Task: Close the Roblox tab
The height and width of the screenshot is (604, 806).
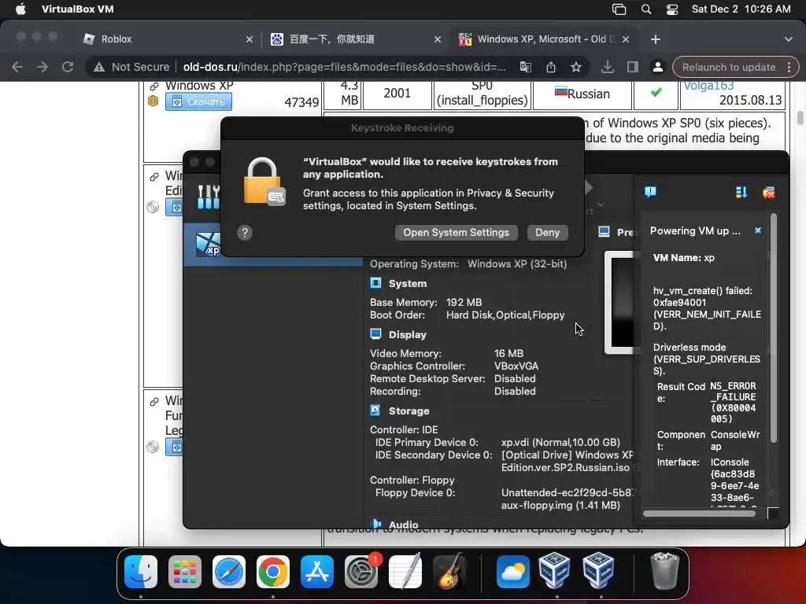Action: pos(250,39)
